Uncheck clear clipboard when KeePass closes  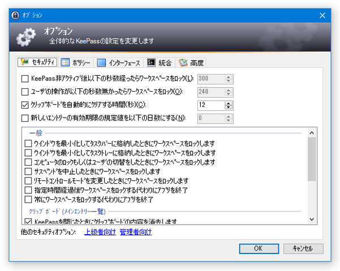tap(28, 221)
